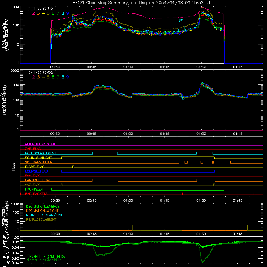Click the 'FRONT SEGMENTS' livetime legend label
Screen dimensions: 267x267
click(46, 256)
